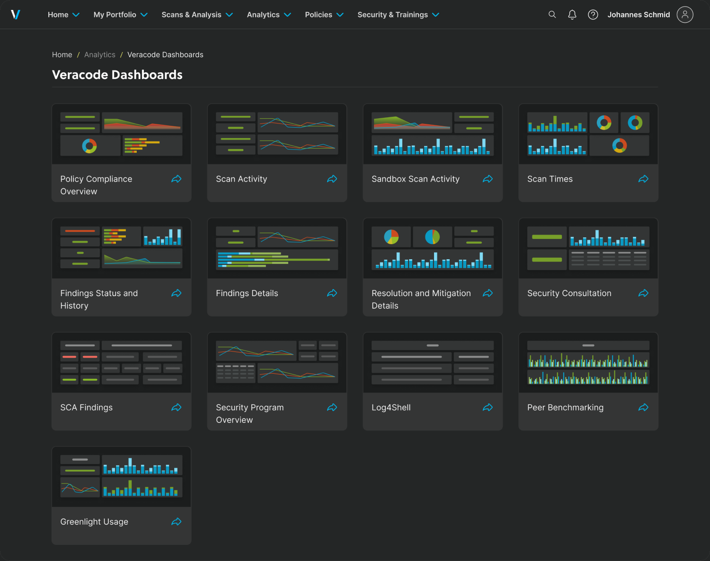Open the Security & Trainings menu
This screenshot has height=561, width=710.
(392, 15)
